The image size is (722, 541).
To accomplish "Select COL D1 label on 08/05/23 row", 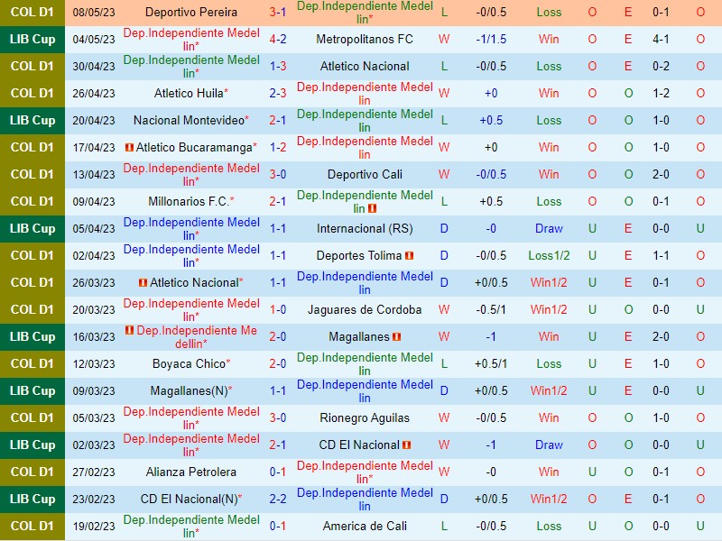I will pyautogui.click(x=32, y=13).
